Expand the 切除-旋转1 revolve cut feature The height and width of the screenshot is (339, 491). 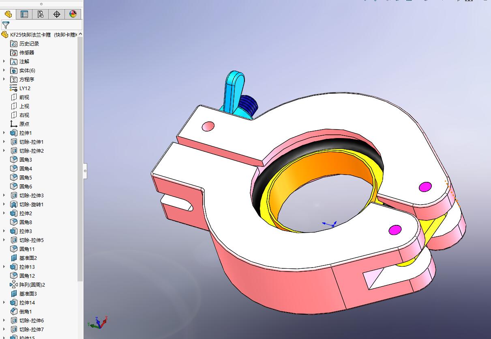point(4,204)
